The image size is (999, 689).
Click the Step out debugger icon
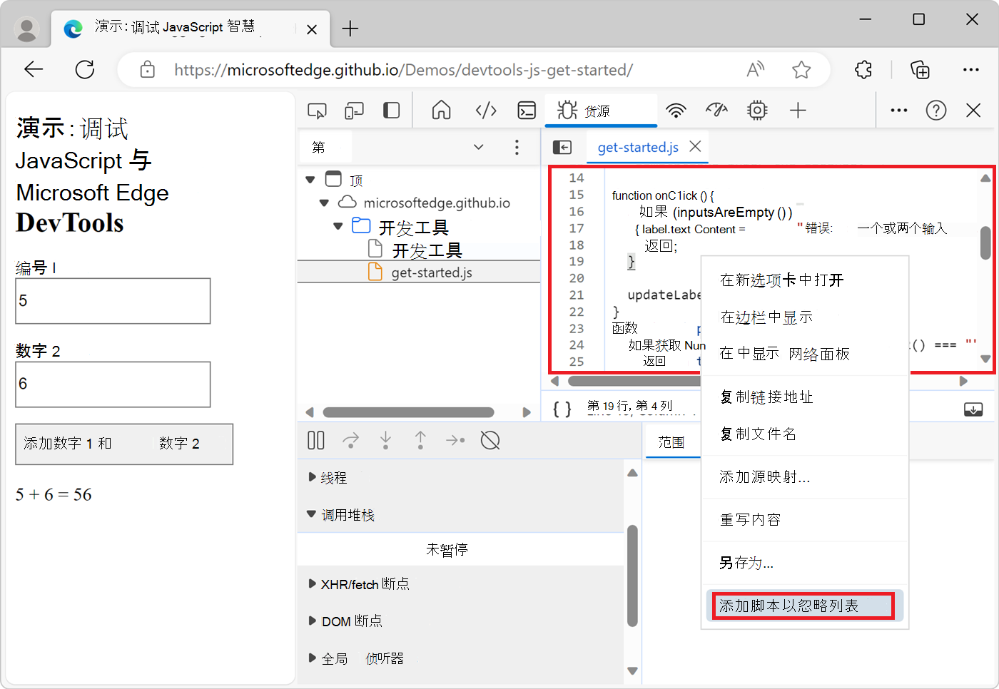(x=420, y=441)
